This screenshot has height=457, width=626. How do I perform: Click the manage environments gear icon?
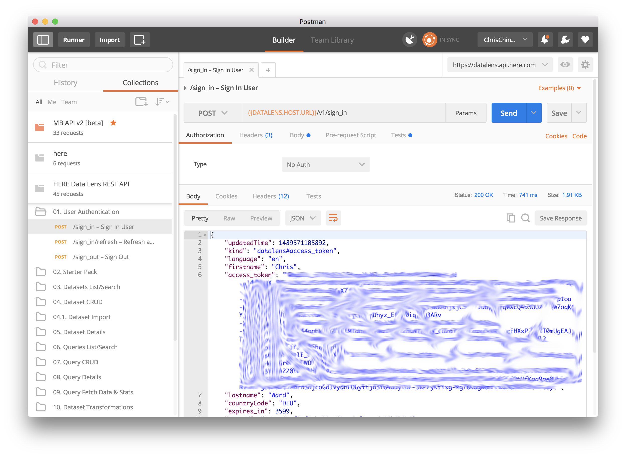pos(585,65)
